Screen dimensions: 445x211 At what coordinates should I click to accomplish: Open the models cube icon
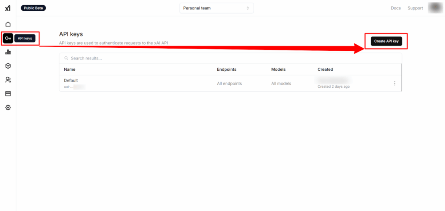pos(8,66)
